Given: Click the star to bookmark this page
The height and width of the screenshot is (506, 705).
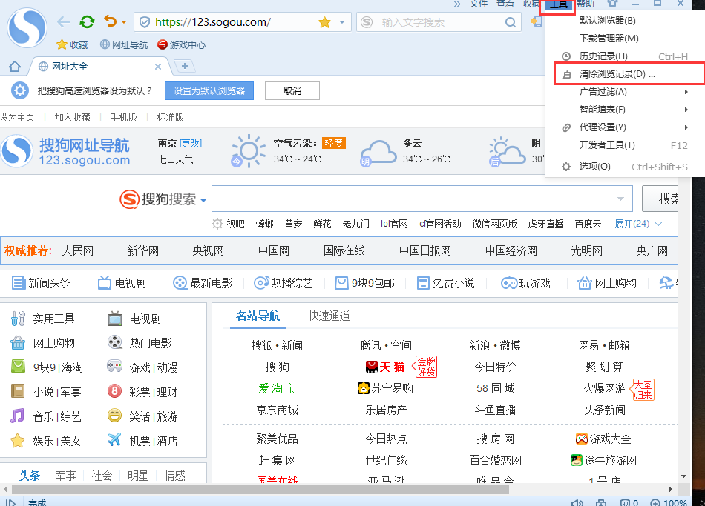Looking at the screenshot, I should (323, 21).
